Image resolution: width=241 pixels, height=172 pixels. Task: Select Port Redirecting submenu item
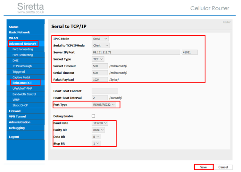click(22, 55)
